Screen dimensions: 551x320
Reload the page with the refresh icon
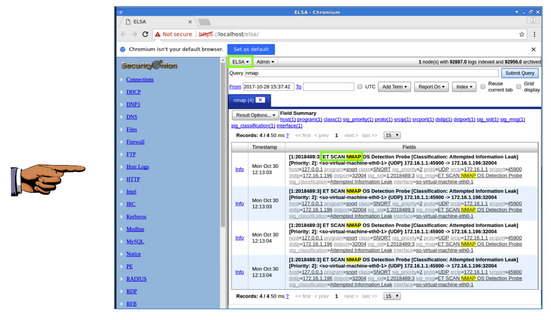pyautogui.click(x=145, y=34)
